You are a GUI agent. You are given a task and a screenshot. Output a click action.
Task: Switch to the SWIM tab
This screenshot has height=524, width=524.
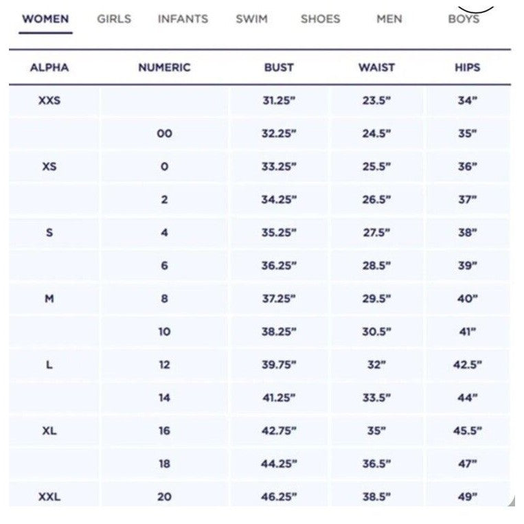point(251,19)
